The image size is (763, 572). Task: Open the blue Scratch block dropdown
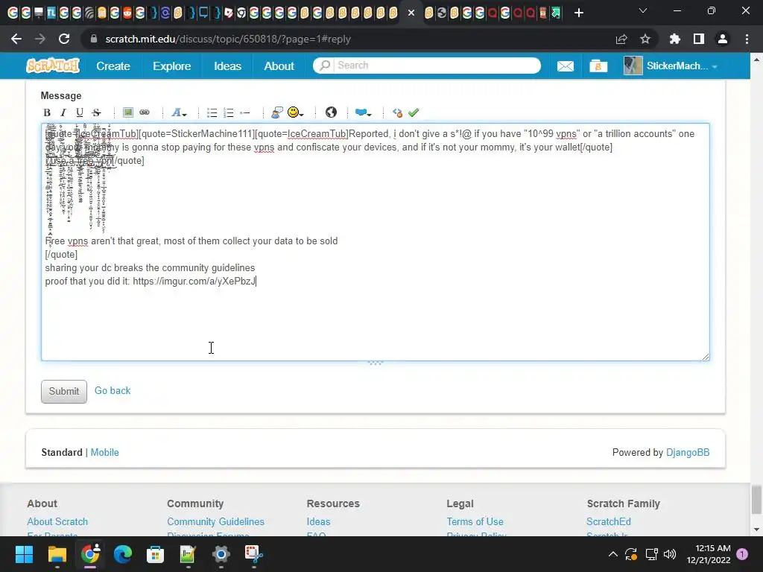[363, 113]
